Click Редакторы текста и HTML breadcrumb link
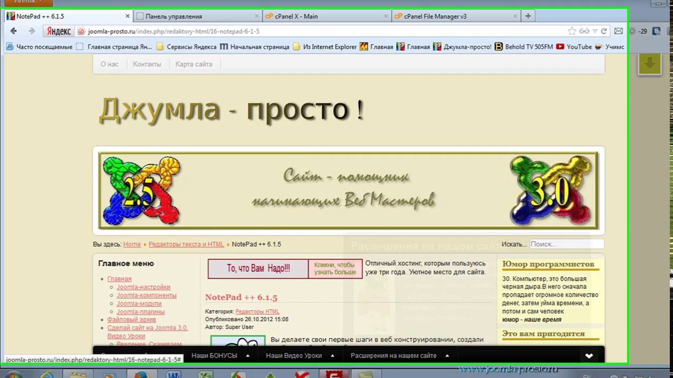The height and width of the screenshot is (378, 673). 186,244
